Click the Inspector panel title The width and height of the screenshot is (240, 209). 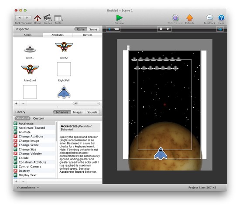(x=22, y=29)
